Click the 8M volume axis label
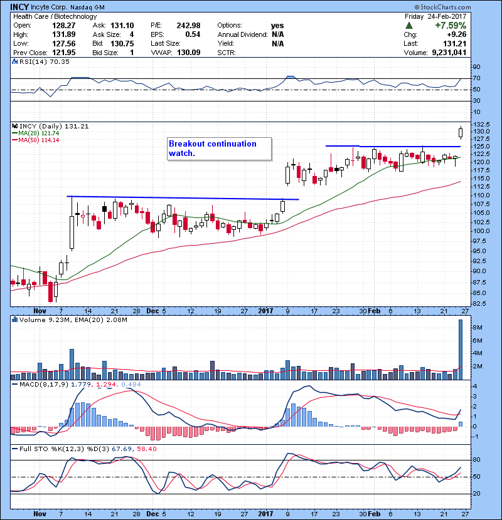 tap(478, 328)
